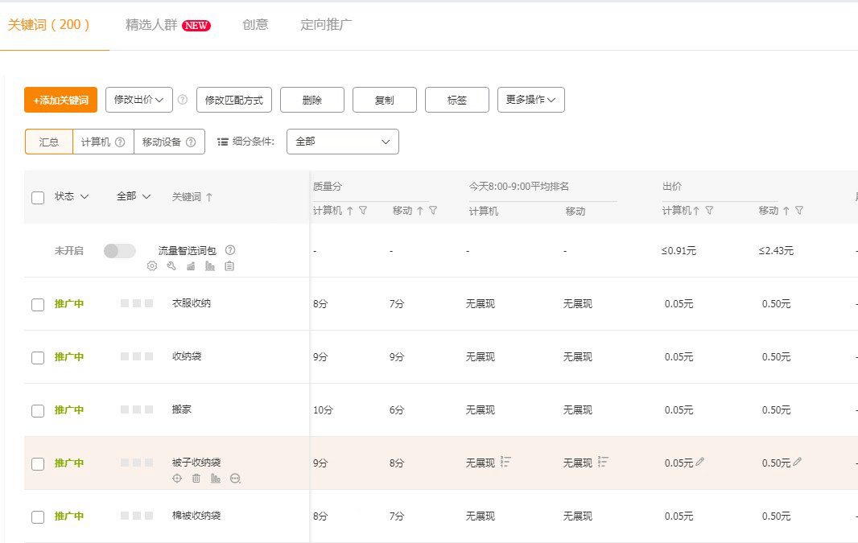858x543 pixels.
Task: Expand the 细分条件 全部 dropdown
Action: (343, 142)
